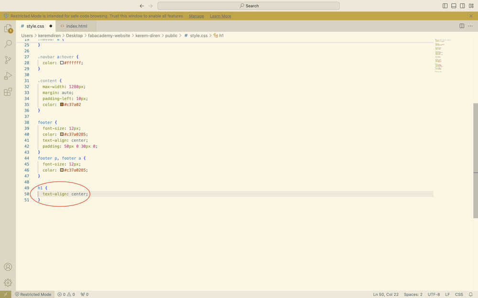Click 'footer p, footer a' selector line

pyautogui.click(x=59, y=158)
